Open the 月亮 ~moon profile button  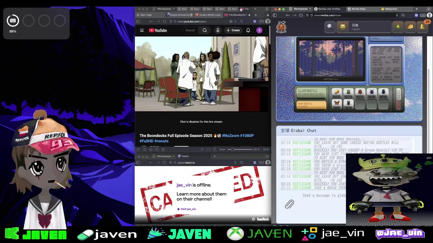[x=364, y=27]
